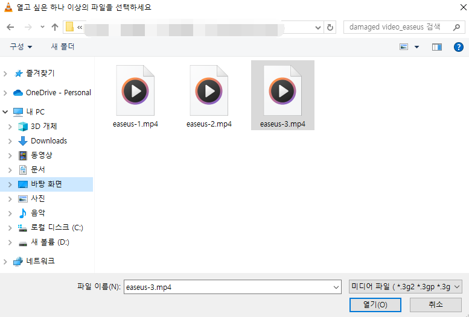This screenshot has height=317, width=469.
Task: Click the 네트워크 network icon
Action: point(18,262)
